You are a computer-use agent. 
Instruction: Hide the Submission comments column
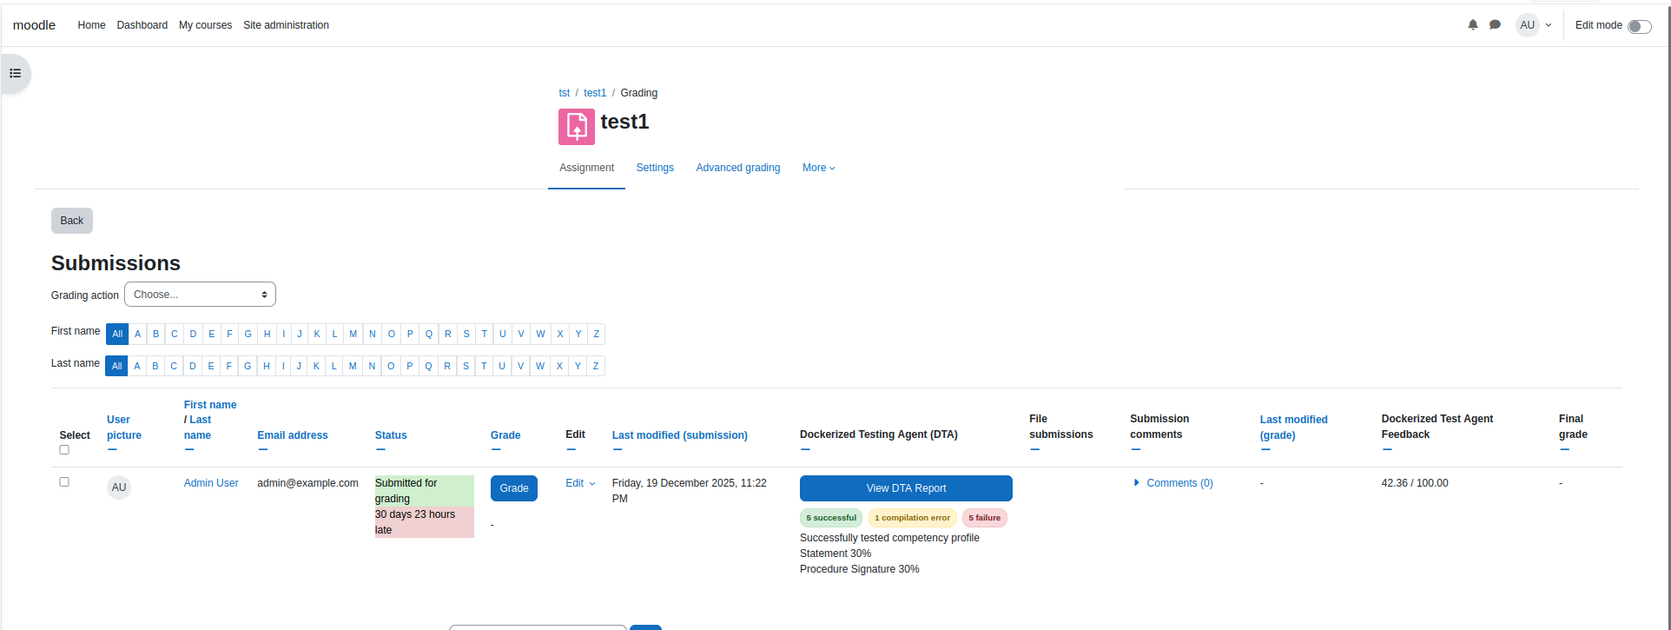(x=1135, y=450)
